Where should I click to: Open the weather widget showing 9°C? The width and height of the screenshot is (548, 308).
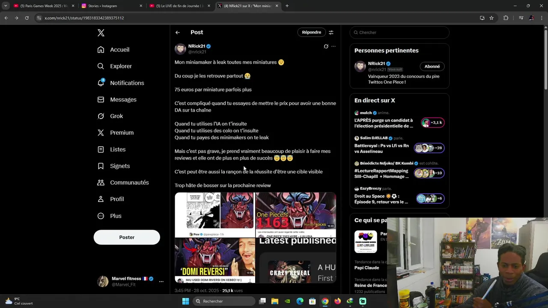[19, 301]
